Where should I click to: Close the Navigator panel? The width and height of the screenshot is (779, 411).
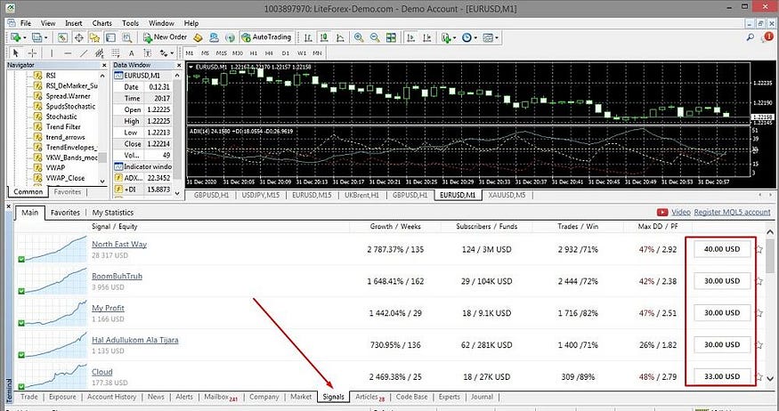[x=104, y=65]
